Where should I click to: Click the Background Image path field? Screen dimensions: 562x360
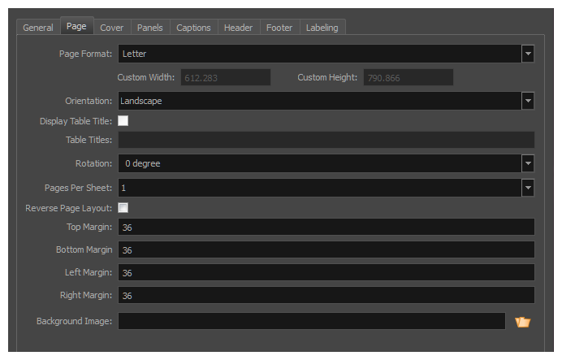click(x=312, y=321)
